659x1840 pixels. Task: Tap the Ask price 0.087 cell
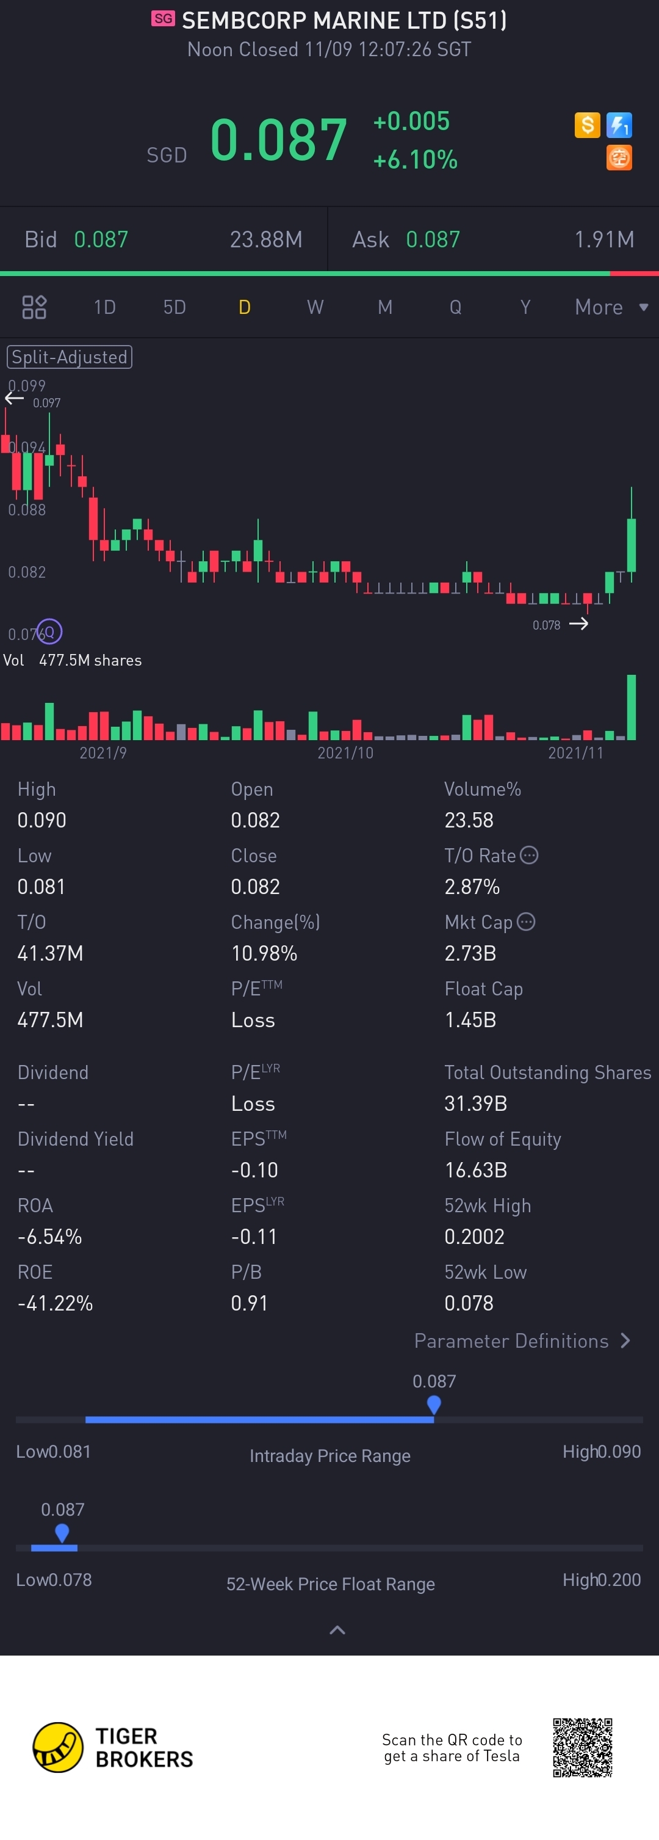tap(433, 239)
